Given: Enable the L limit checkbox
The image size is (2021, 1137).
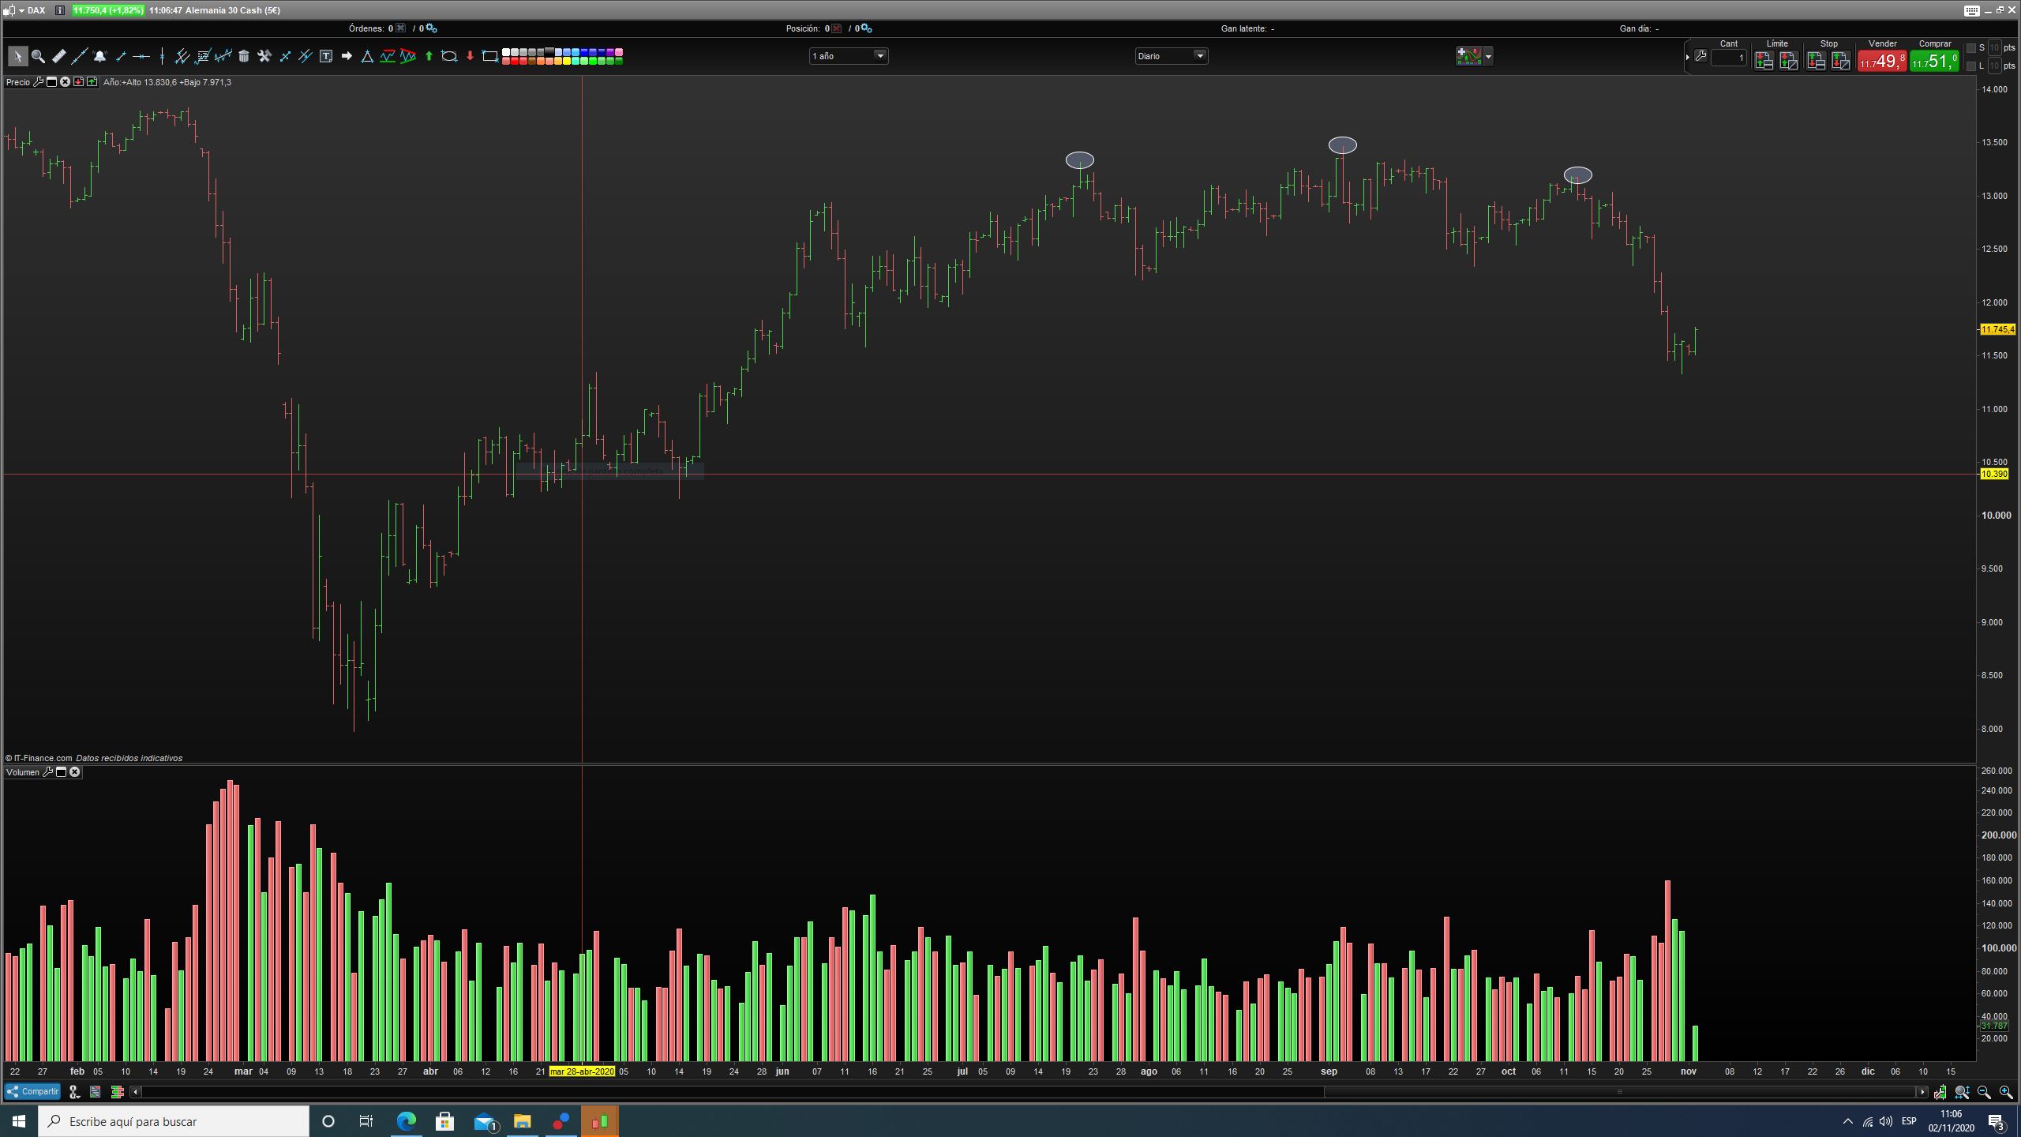Looking at the screenshot, I should pyautogui.click(x=1970, y=66).
